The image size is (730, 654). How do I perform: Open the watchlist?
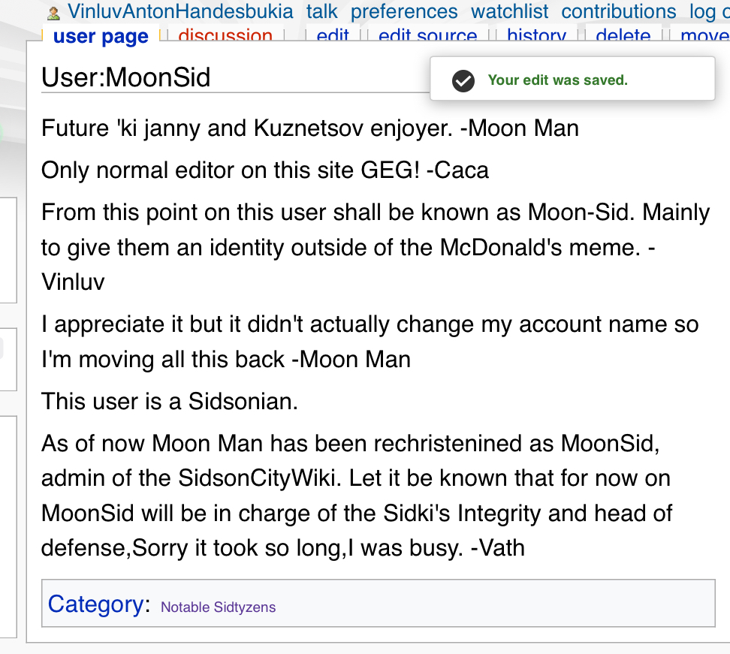click(x=510, y=12)
